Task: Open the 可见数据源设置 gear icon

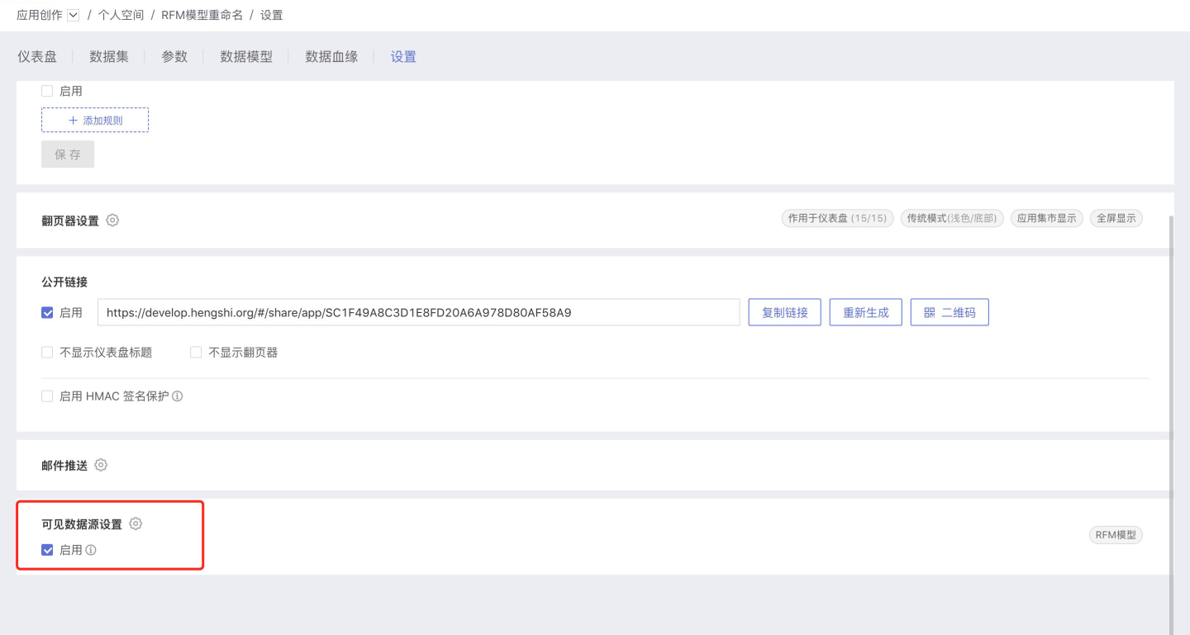Action: (136, 524)
